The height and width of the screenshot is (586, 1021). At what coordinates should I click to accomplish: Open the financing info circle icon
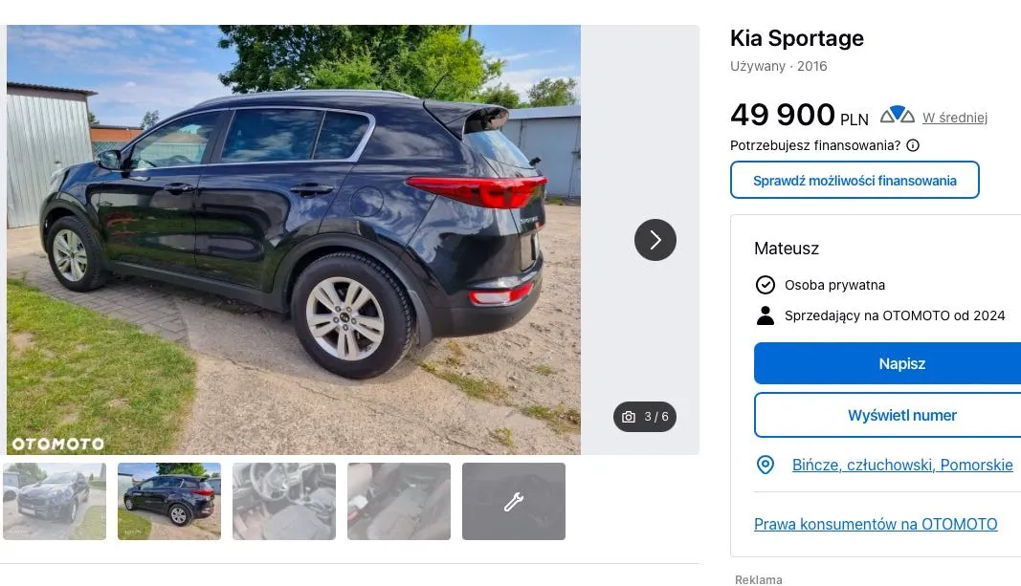(x=913, y=145)
